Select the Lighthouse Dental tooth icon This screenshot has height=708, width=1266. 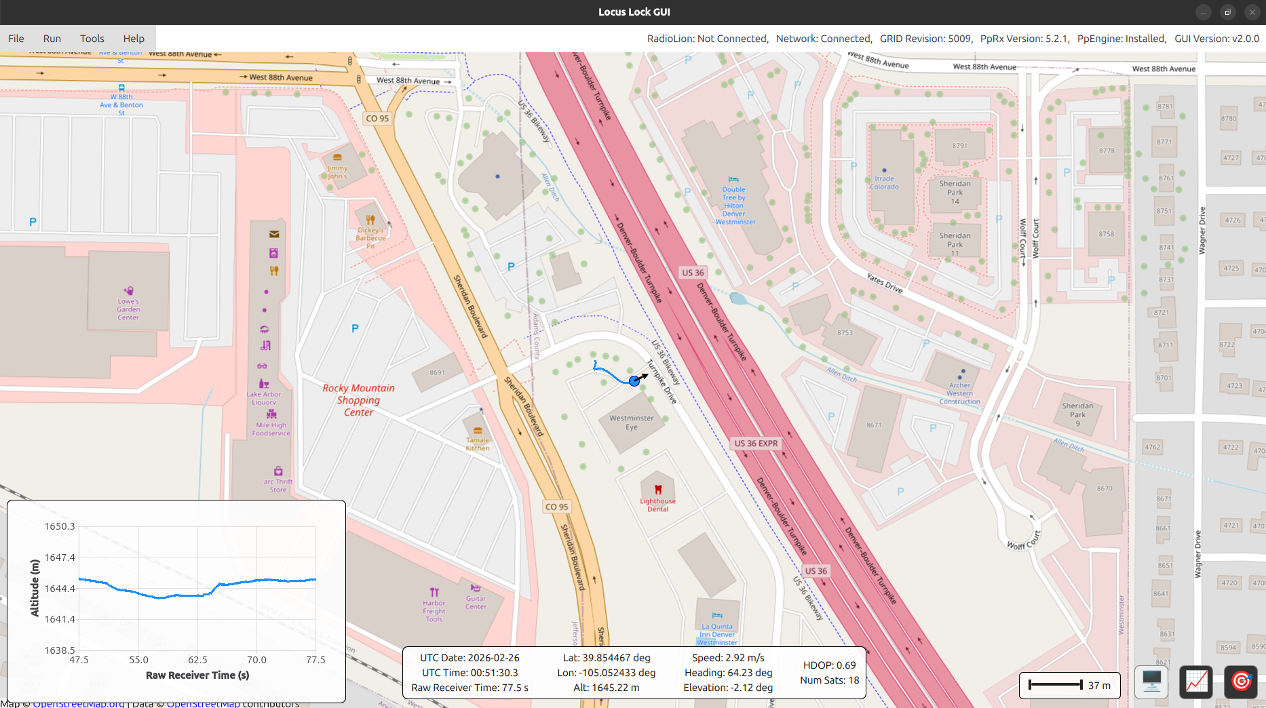tap(657, 490)
